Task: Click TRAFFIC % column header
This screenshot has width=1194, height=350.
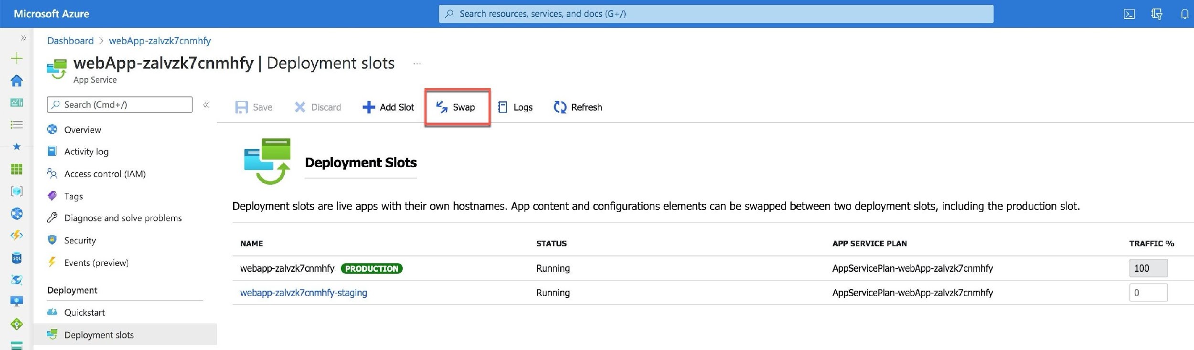Action: [x=1151, y=243]
